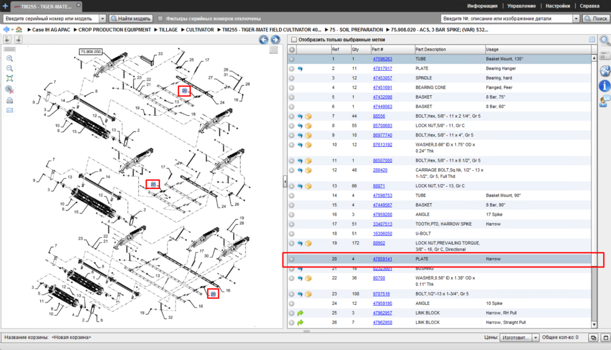Image resolution: width=611 pixels, height=350 pixels.
Task: Click the part number/description search field
Action: 507,18
